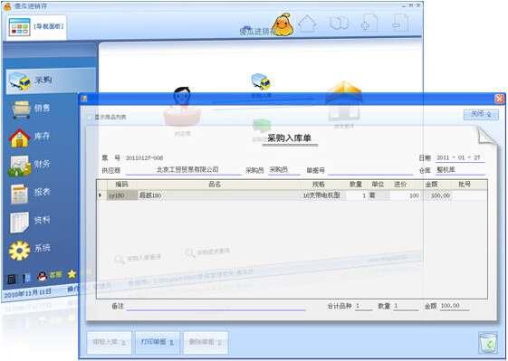Image resolution: width=508 pixels, height=361 pixels.
Task: Click the 批号 column header
Action: (465, 185)
